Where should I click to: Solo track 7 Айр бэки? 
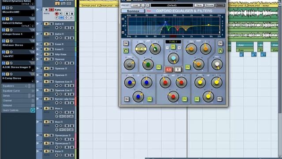click(x=52, y=54)
